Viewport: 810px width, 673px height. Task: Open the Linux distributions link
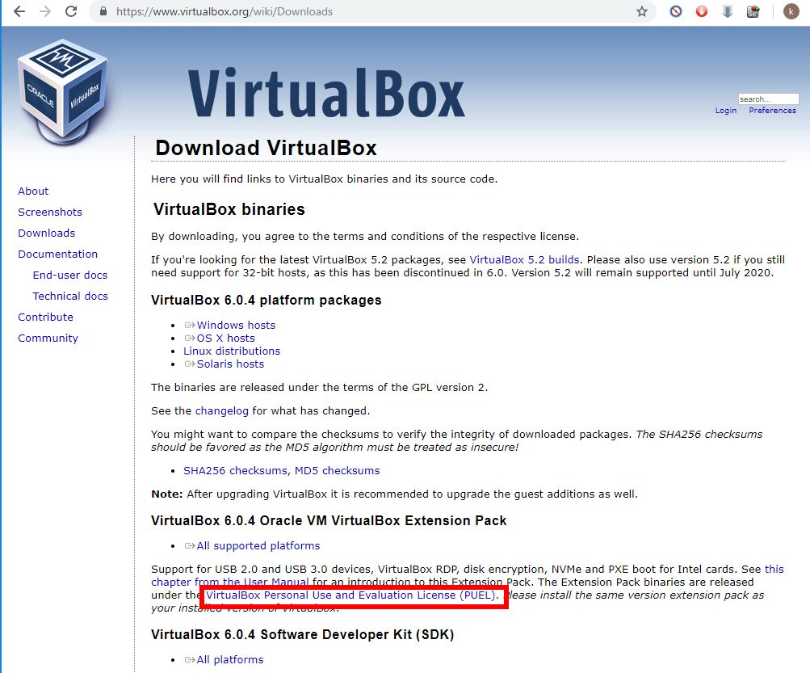coord(232,351)
